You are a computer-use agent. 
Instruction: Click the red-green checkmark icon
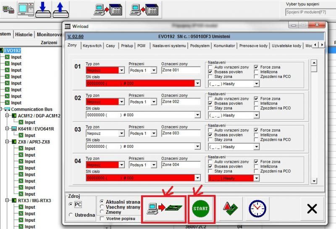tap(229, 208)
